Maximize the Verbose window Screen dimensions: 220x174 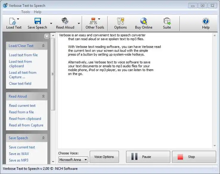click(202, 6)
